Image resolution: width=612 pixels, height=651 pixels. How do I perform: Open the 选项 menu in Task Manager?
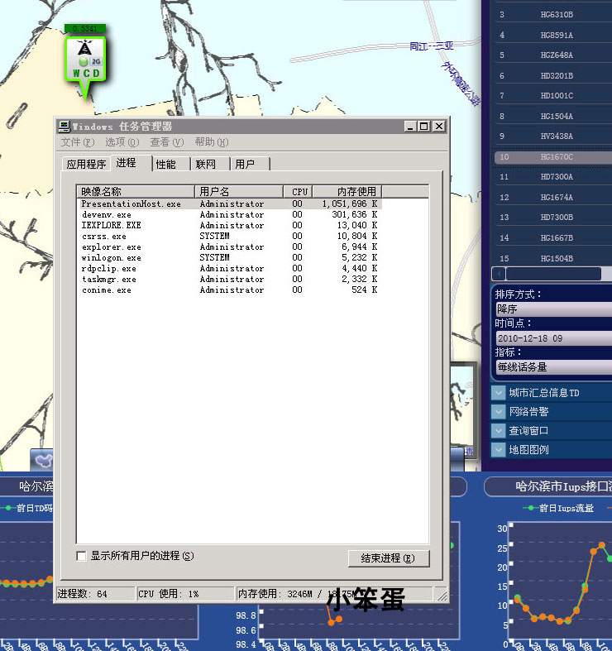[122, 142]
